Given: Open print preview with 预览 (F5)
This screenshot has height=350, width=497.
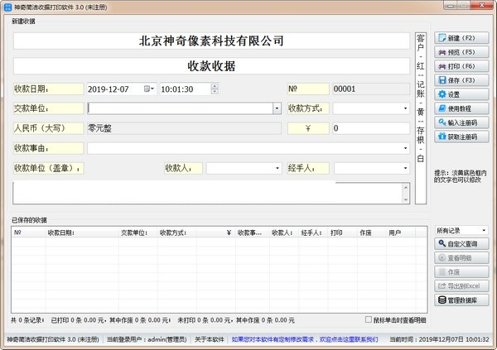Looking at the screenshot, I should [x=461, y=52].
